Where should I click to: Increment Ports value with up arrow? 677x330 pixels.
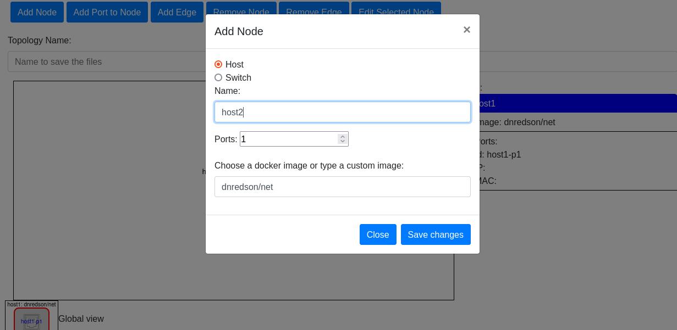(343, 136)
